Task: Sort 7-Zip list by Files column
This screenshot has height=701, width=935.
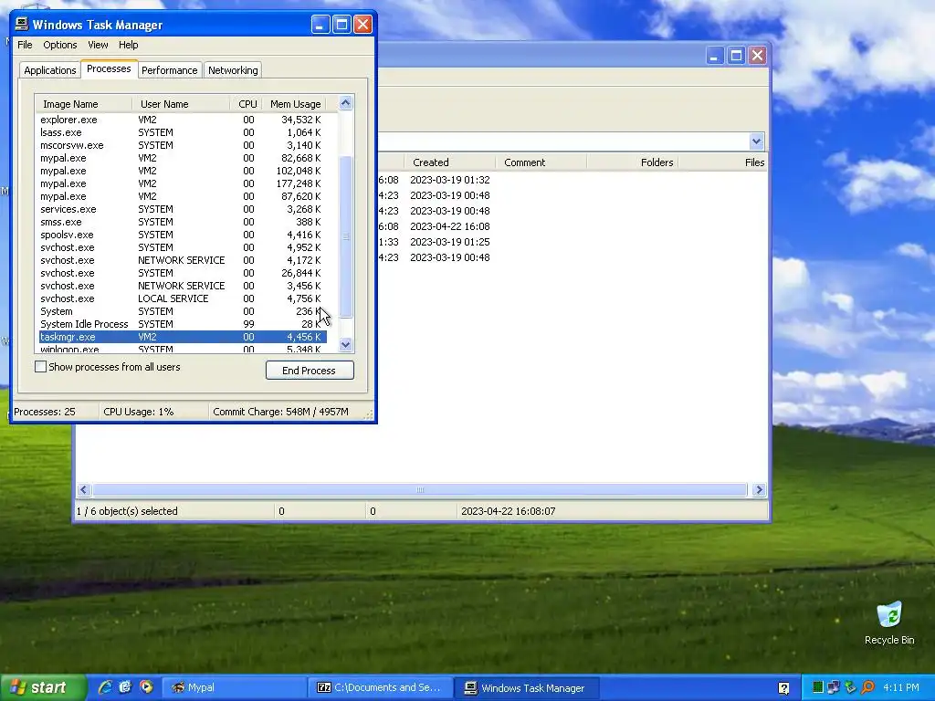Action: coord(723,162)
